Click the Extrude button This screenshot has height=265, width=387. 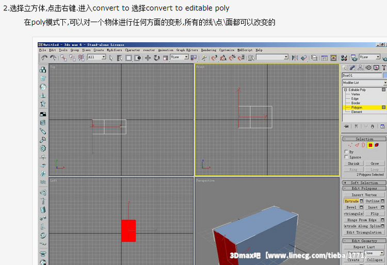point(351,201)
